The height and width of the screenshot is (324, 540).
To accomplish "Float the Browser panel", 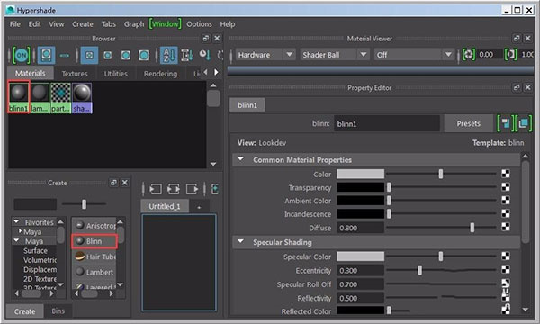I will click(x=205, y=38).
